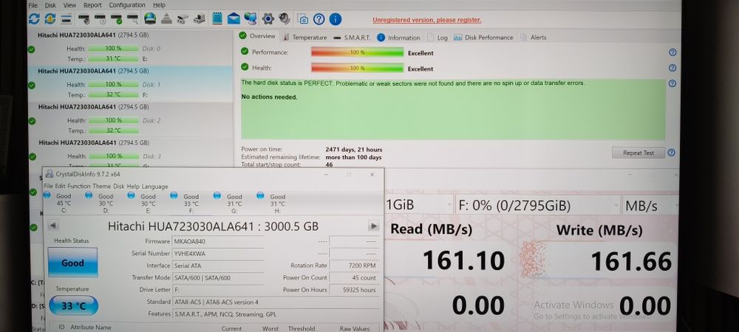739x332 pixels.
Task: Go to next disk arrow in CrystalDiskInfo
Action: pos(374,226)
